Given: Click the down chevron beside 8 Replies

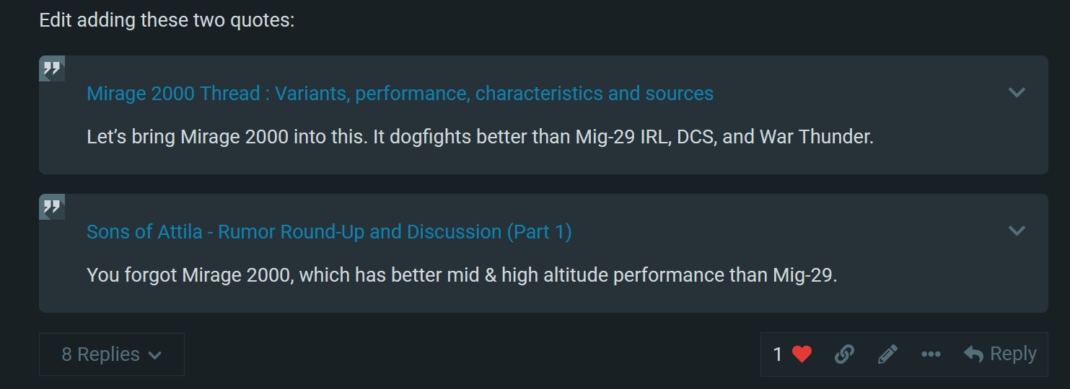Looking at the screenshot, I should click(x=154, y=355).
